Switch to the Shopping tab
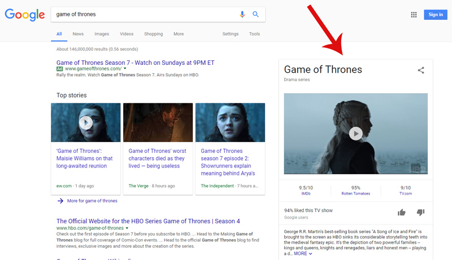This screenshot has width=452, height=260. [153, 34]
